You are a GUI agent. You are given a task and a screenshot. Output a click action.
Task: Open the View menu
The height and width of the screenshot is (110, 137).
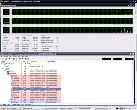pos(10,56)
